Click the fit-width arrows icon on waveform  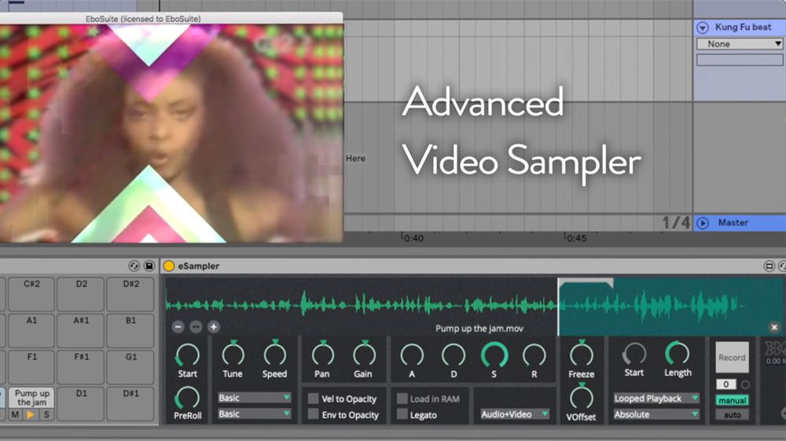[196, 327]
